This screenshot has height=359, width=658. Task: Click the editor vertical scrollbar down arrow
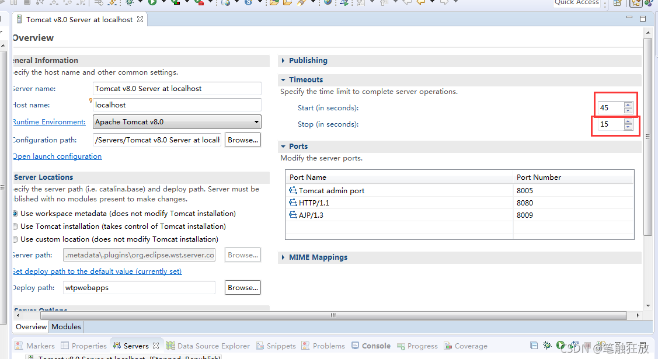click(648, 306)
